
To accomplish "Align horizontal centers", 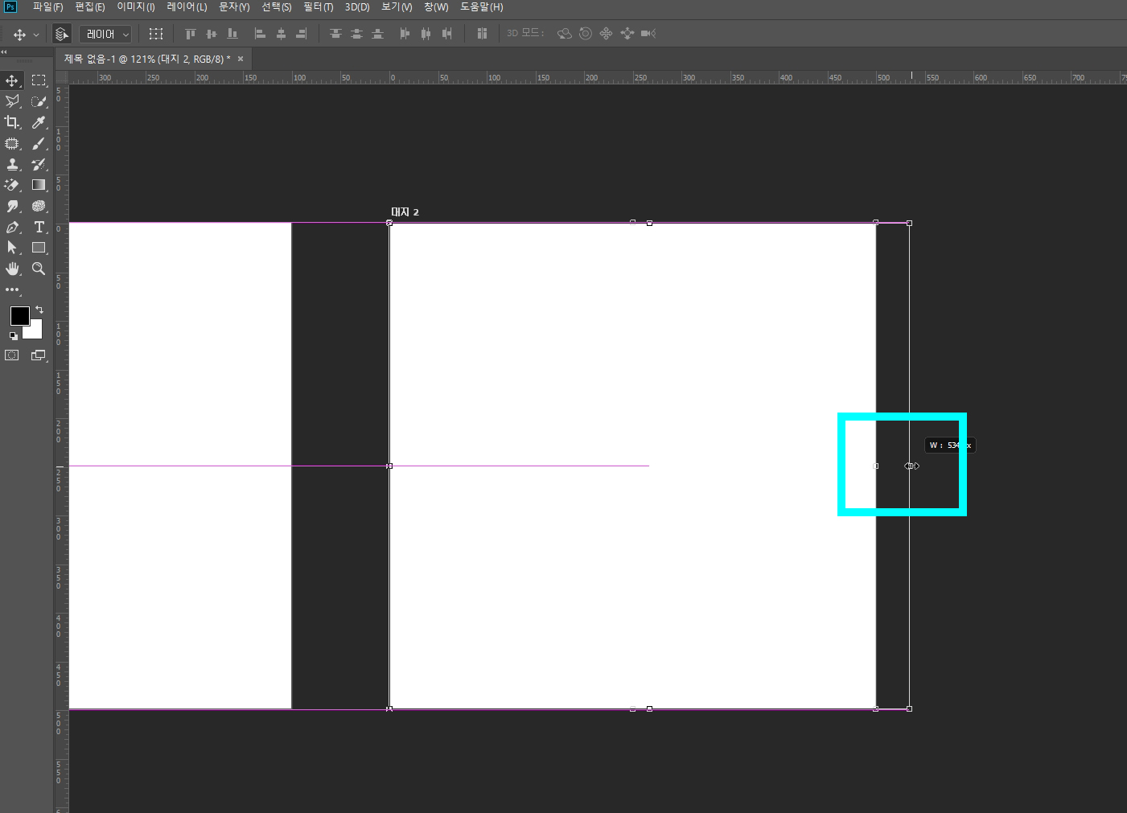I will coord(281,34).
